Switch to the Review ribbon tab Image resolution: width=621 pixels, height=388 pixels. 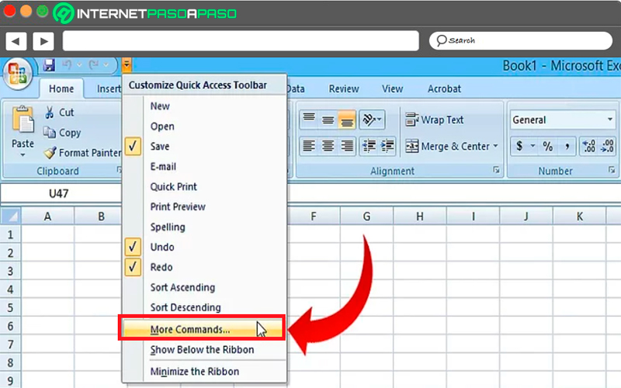point(344,88)
